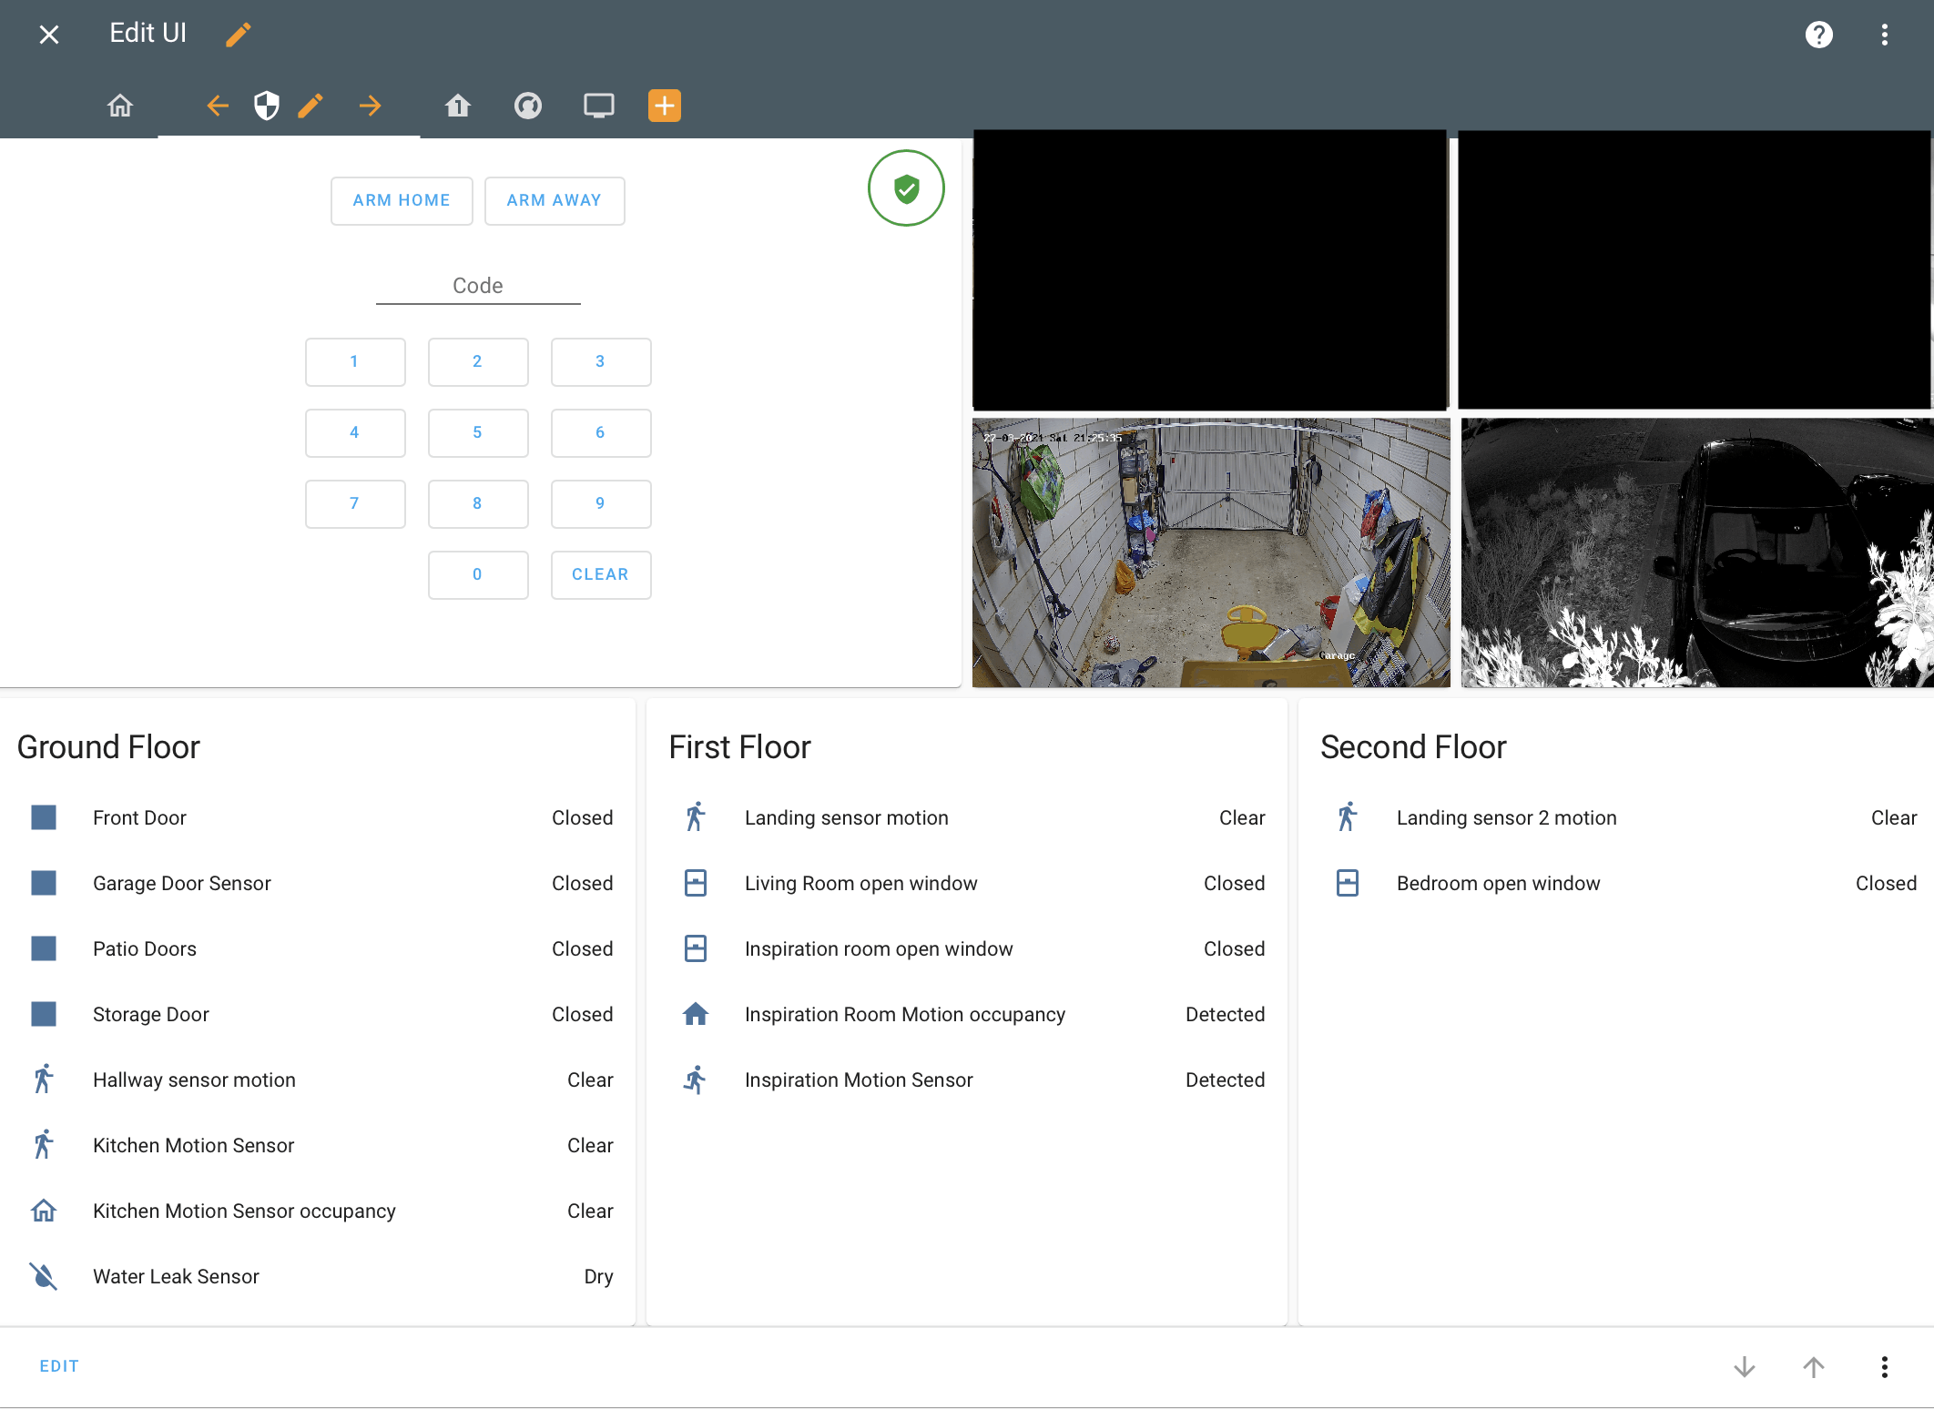Tap keypad digit 2
This screenshot has width=1934, height=1409.
coord(478,361)
